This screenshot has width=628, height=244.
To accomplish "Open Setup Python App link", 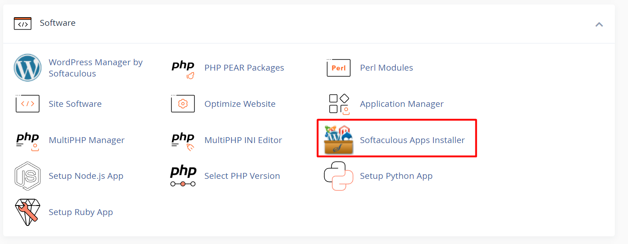I will [x=396, y=176].
